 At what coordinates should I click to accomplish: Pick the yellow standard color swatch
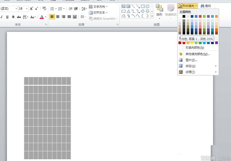tap(192, 43)
